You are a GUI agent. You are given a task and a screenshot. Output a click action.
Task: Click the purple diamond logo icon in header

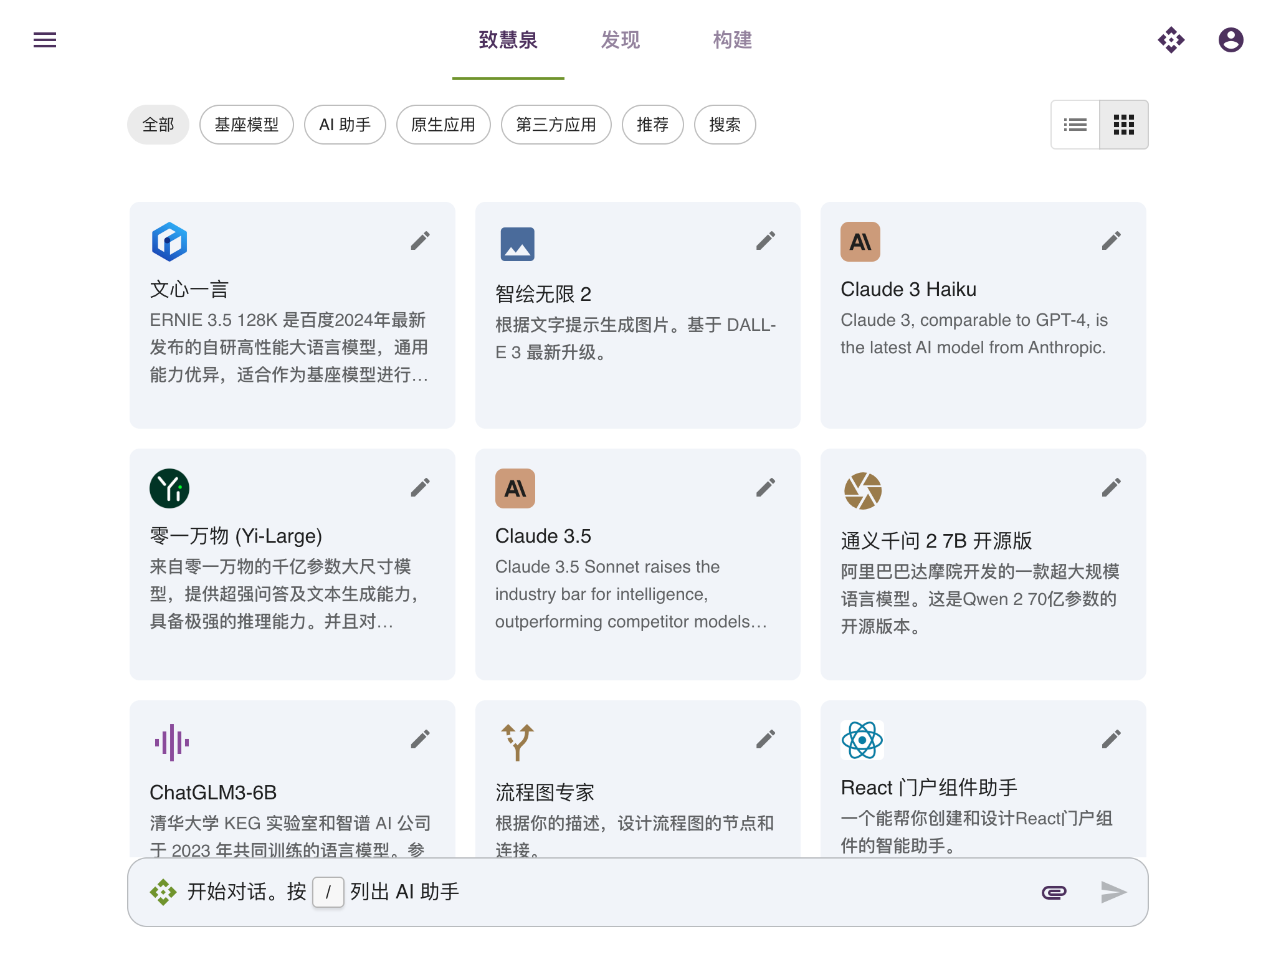coord(1171,40)
